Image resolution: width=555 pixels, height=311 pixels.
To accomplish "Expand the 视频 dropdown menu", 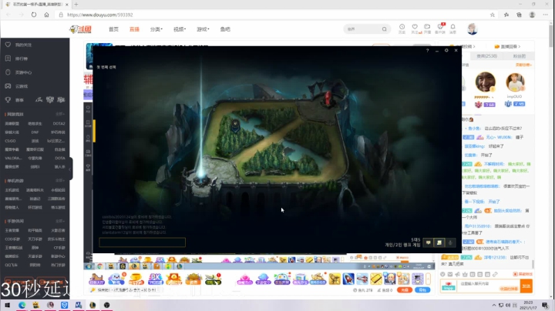I will 180,29.
